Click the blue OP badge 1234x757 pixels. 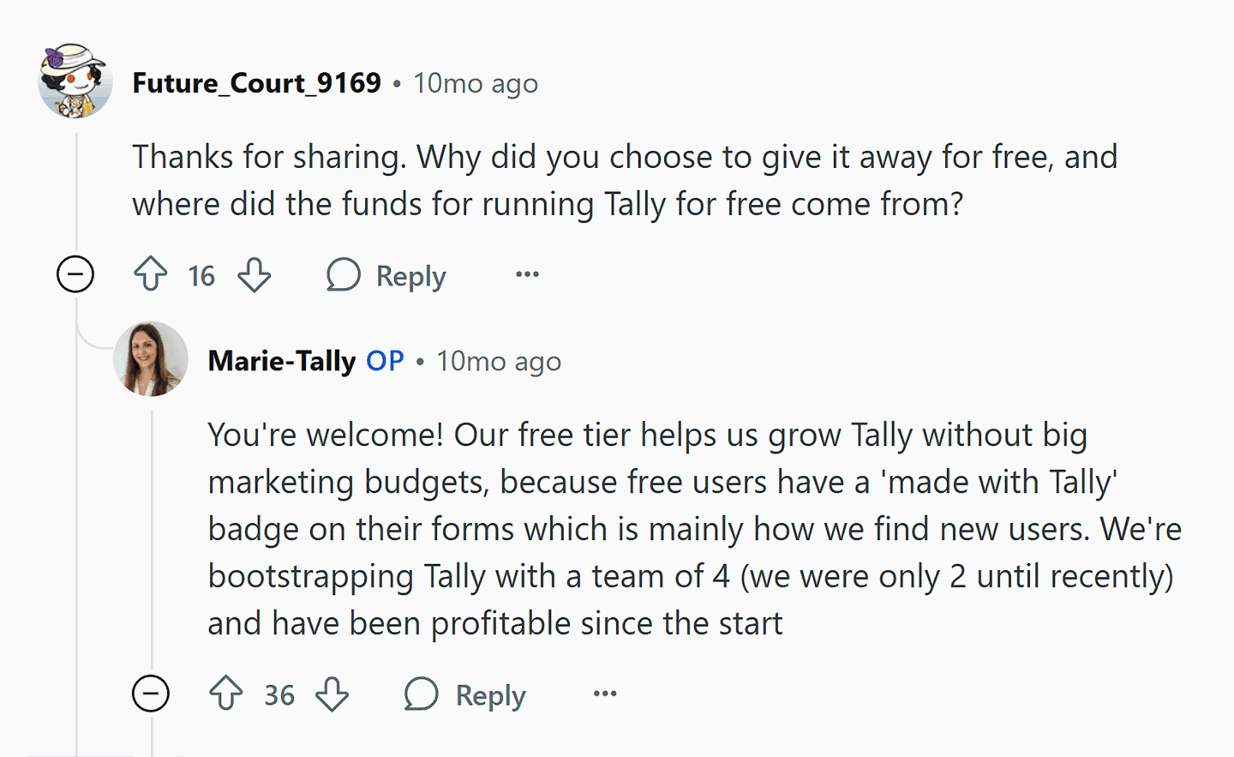click(x=385, y=361)
